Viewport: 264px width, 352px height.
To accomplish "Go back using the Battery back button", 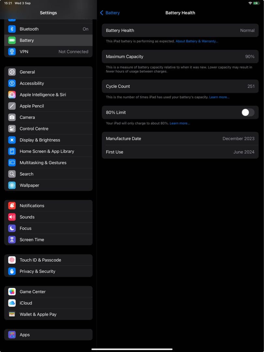I will pos(110,13).
